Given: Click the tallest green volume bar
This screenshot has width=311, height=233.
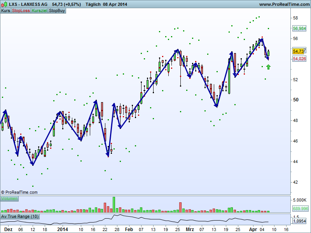Looking at the screenshot, I should (x=114, y=205).
